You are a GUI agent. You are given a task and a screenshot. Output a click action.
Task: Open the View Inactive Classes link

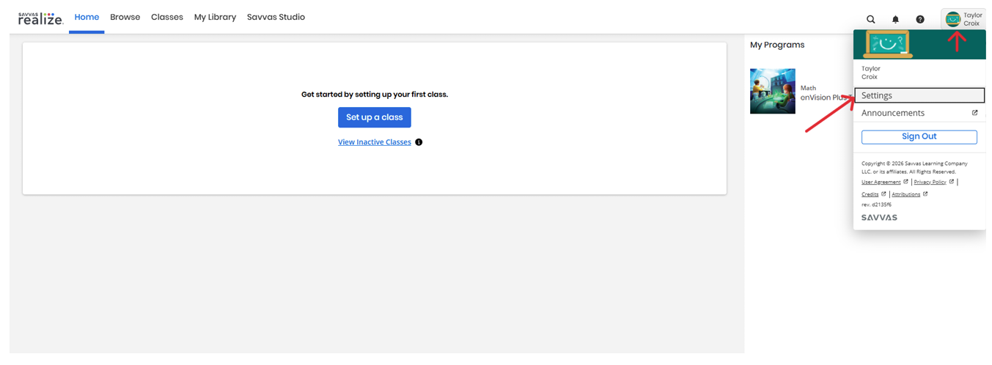pos(375,142)
